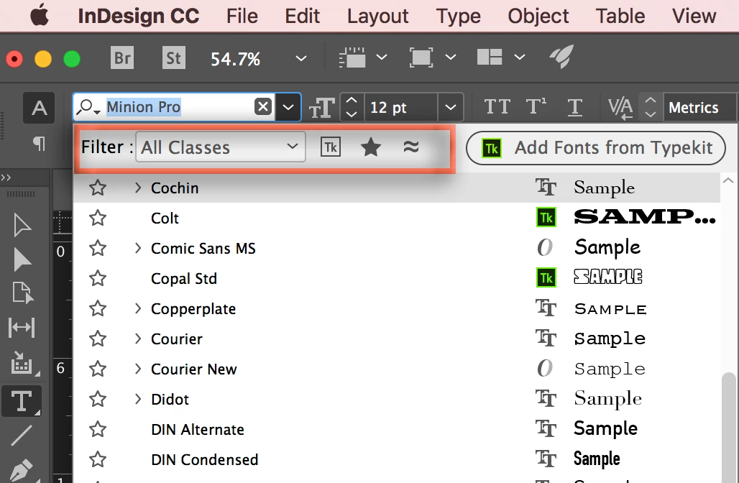
Task: Click the font search magnifier icon
Action: [x=88, y=107]
